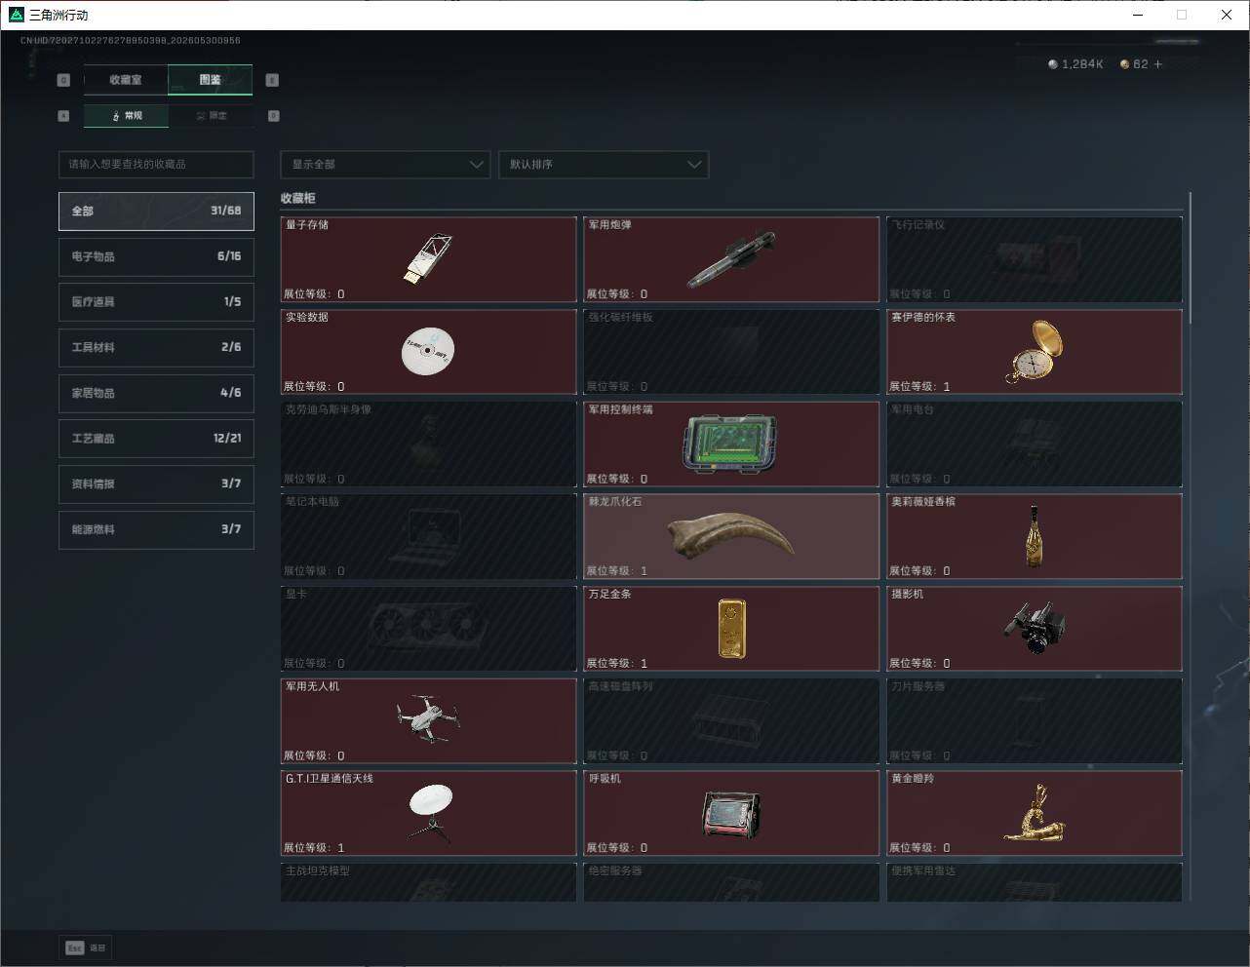The width and height of the screenshot is (1250, 967).
Task: Filter by 家居物品 category
Action: pyautogui.click(x=156, y=393)
